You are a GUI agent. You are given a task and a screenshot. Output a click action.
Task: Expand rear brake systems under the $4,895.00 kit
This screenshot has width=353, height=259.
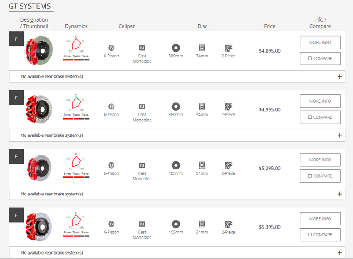(339, 76)
